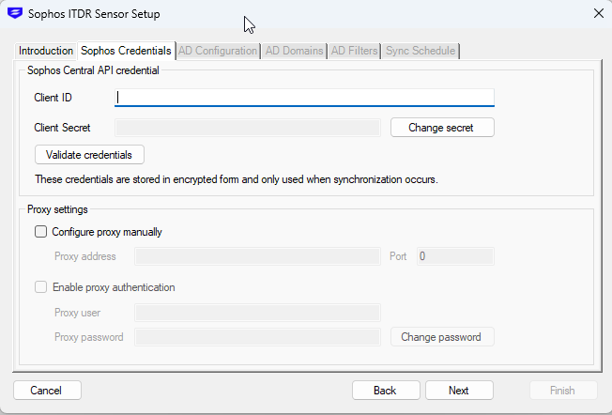Click Validate credentials
Viewport: 612px width, 415px height.
coord(89,155)
